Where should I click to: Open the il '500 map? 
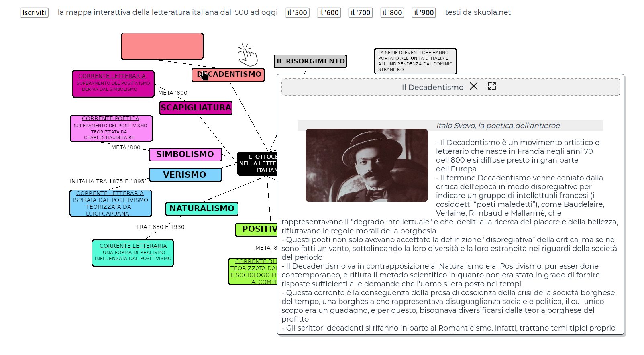(298, 13)
